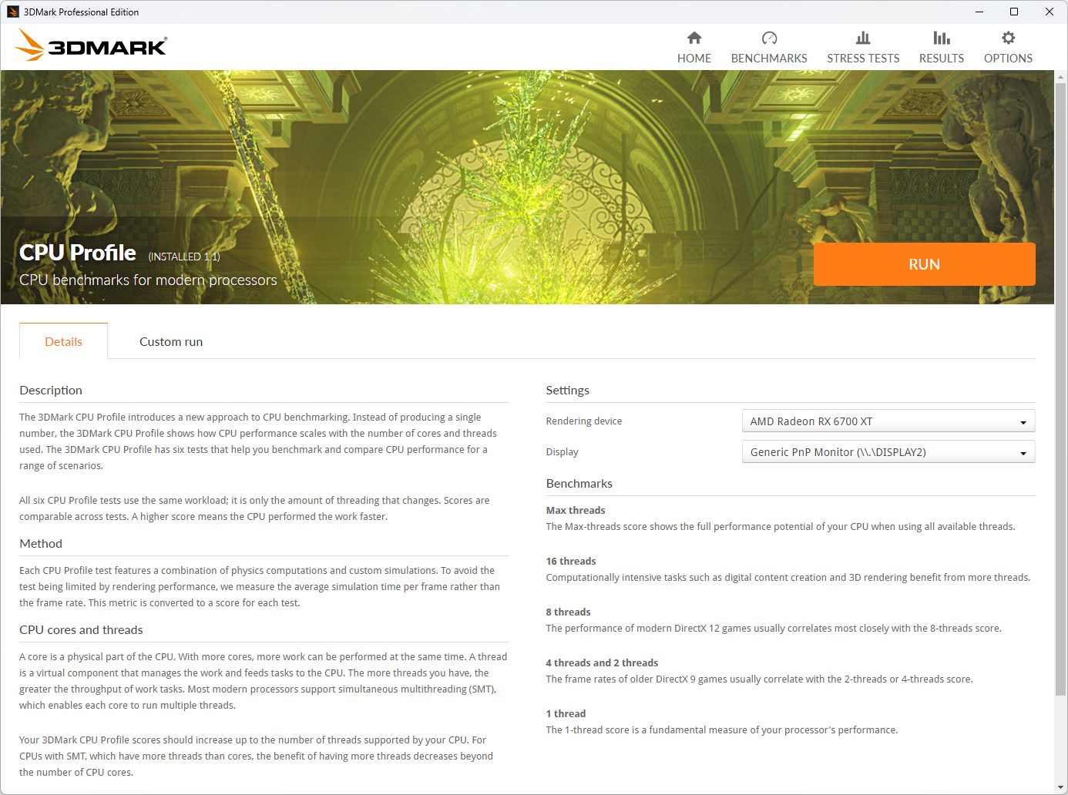
Task: Click the scrollbar down arrow
Action: tap(1061, 787)
